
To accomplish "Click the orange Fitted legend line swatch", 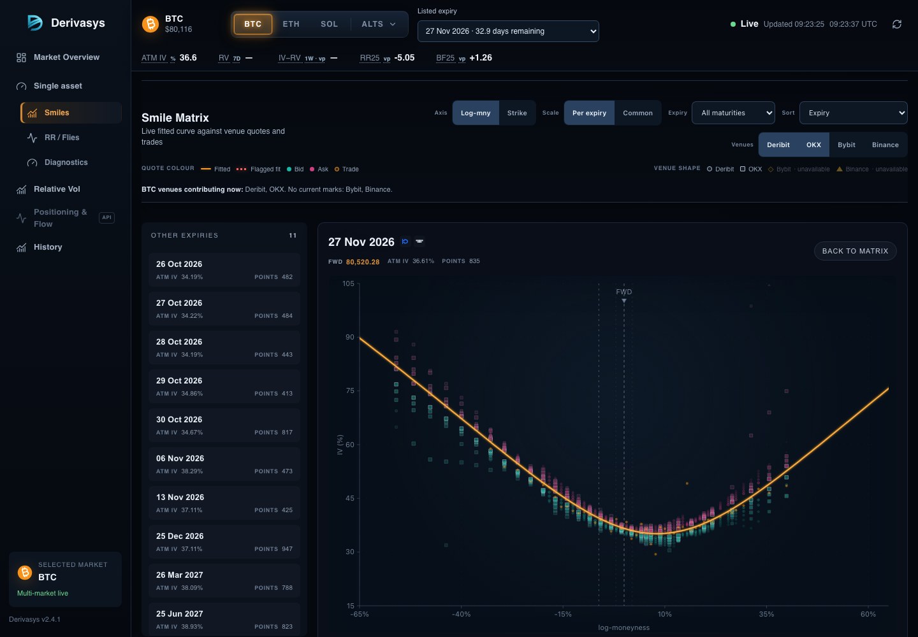I will tap(206, 169).
